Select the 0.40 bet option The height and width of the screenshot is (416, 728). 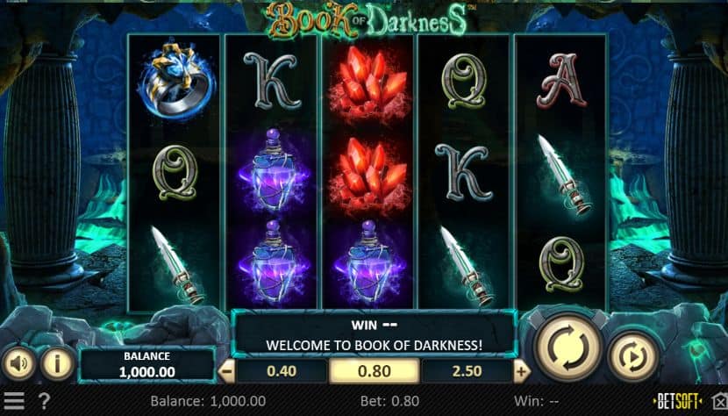tap(282, 371)
